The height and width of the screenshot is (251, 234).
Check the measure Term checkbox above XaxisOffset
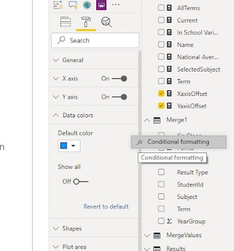(x=161, y=81)
